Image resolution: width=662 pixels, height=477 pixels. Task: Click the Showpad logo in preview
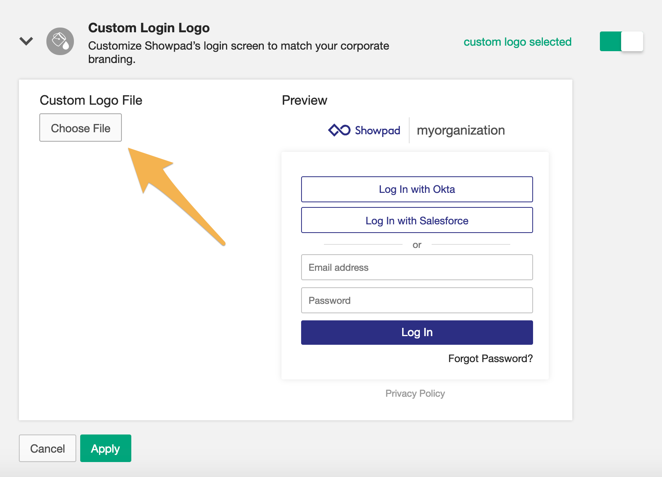click(364, 130)
